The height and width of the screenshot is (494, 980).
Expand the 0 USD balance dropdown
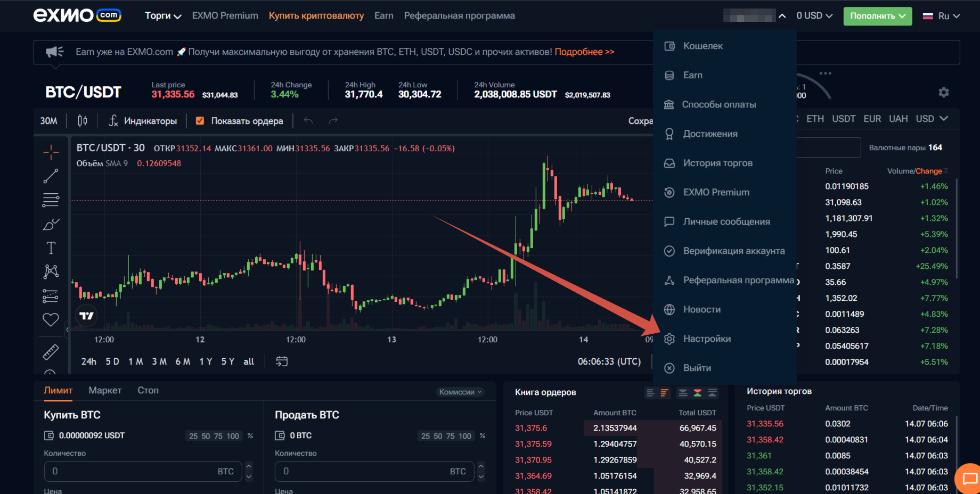(x=814, y=16)
